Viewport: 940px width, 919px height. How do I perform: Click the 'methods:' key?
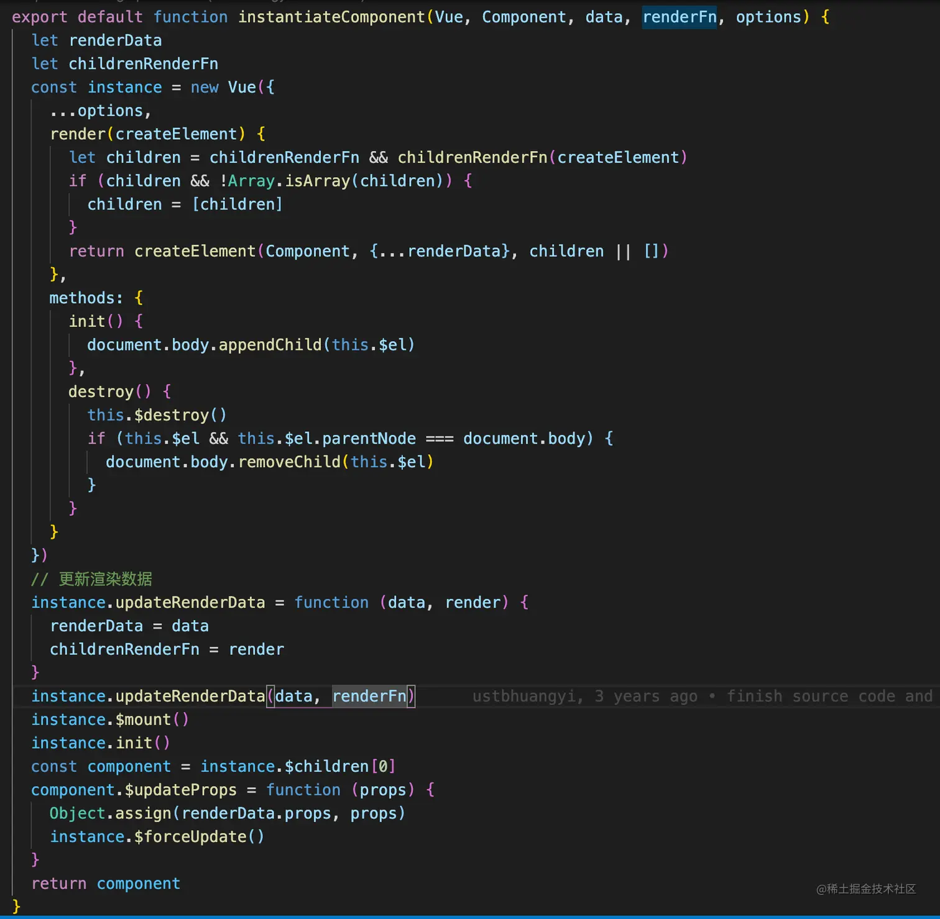click(86, 298)
